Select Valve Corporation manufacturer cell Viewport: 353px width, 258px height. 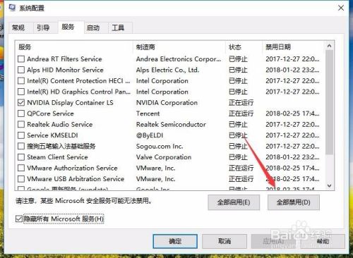pyautogui.click(x=164, y=157)
